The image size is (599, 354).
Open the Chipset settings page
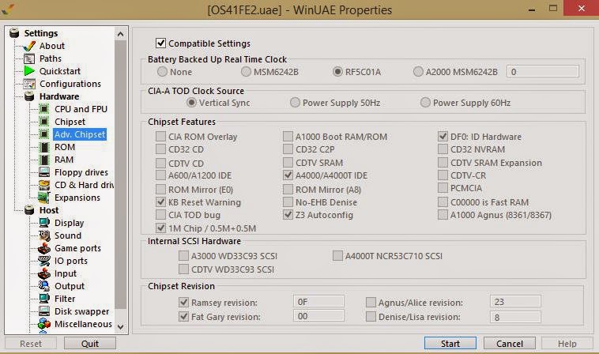coord(70,122)
